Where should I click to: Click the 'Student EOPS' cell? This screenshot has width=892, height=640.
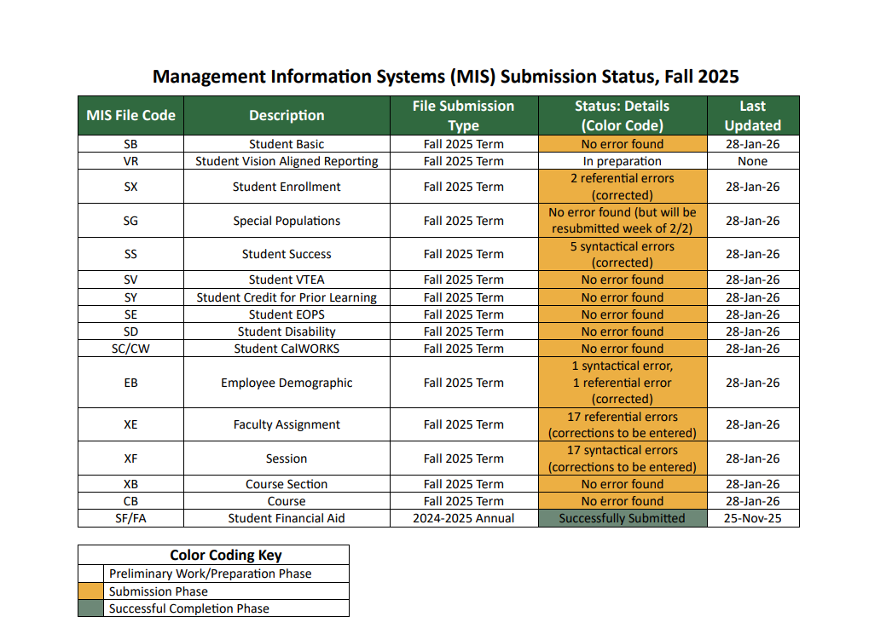click(287, 314)
